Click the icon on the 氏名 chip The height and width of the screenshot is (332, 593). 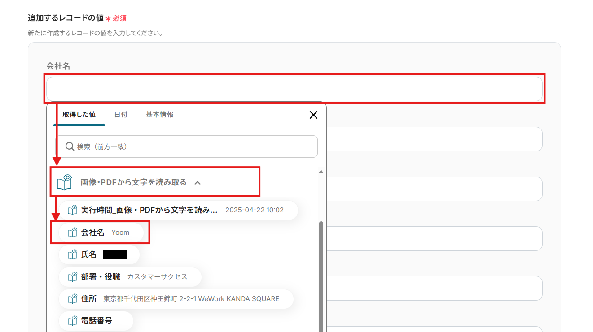click(72, 254)
